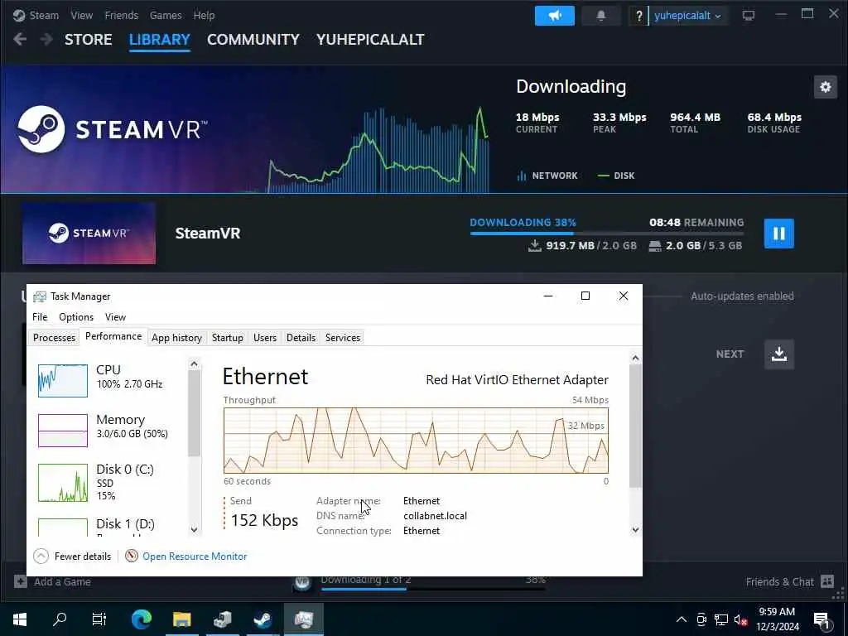Switch to the Details tab

click(301, 338)
